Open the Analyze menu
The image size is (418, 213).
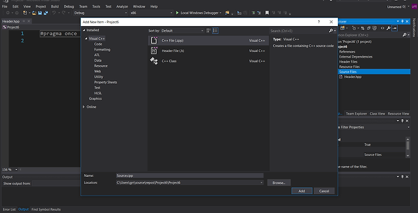[x=122, y=6]
